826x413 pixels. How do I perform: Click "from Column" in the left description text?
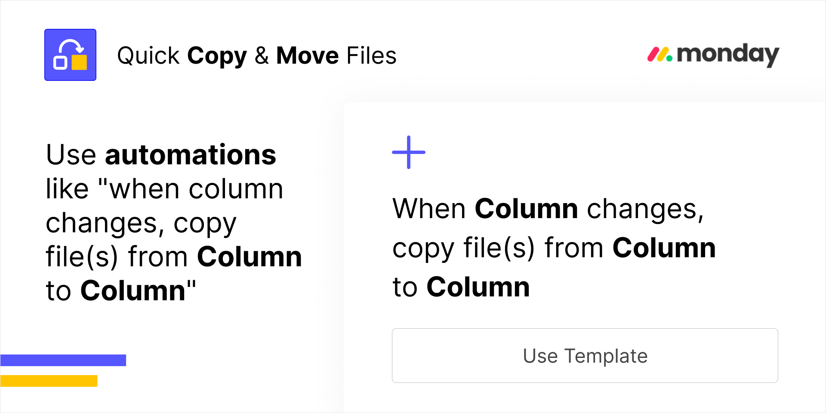215,257
